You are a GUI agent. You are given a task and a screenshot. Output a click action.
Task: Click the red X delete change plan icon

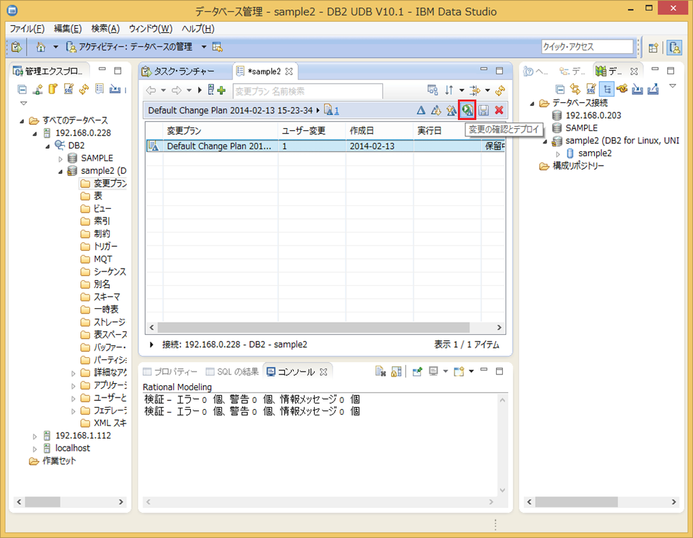point(499,110)
